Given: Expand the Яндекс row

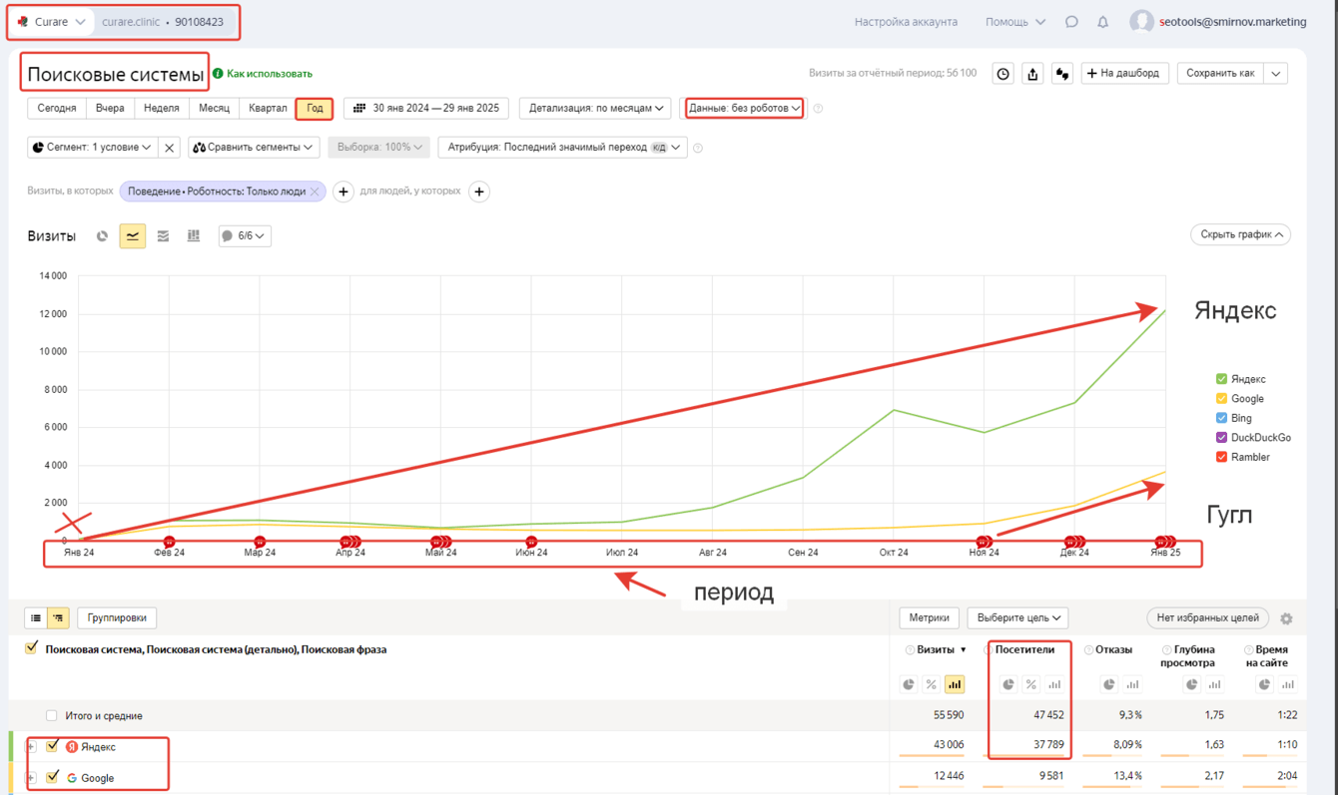Looking at the screenshot, I should tap(31, 746).
